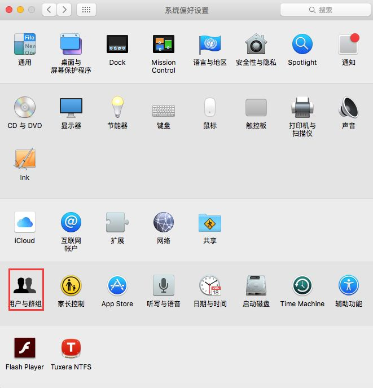Open 用户与群组 users and groups
Viewport: 373px width, 388px height.
click(x=24, y=285)
